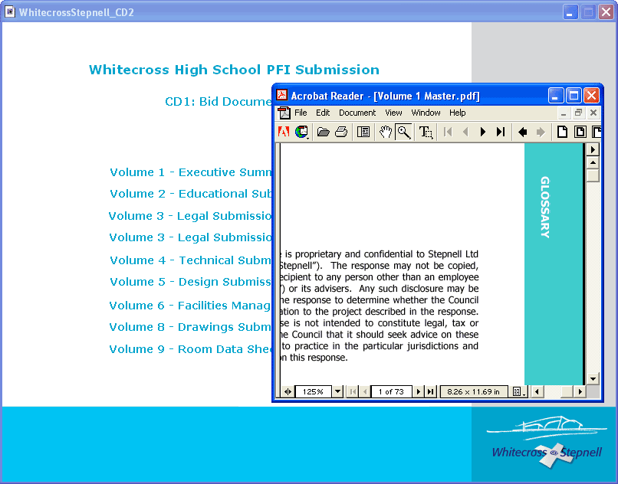
Task: Click status bar next page button
Action: pyautogui.click(x=419, y=391)
